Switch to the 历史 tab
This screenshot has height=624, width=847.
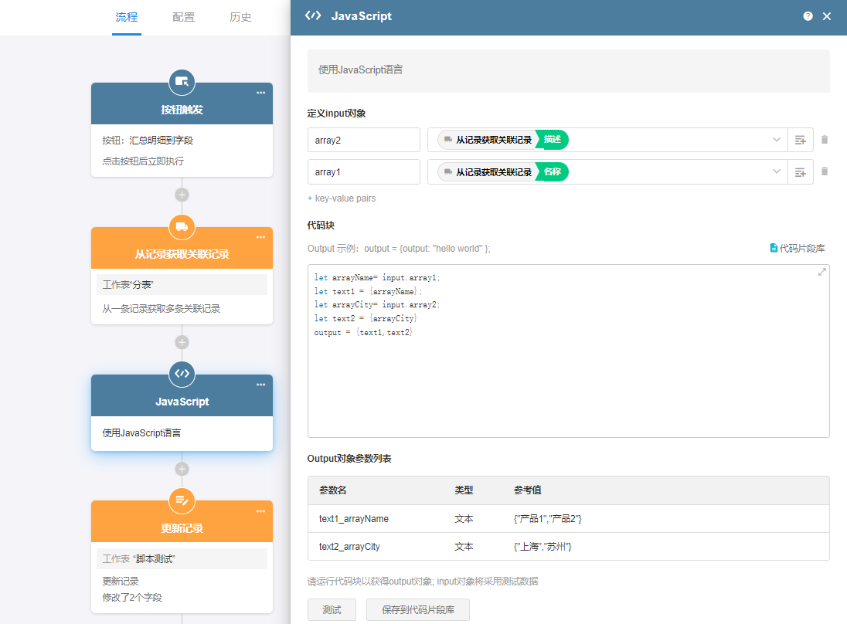point(240,17)
